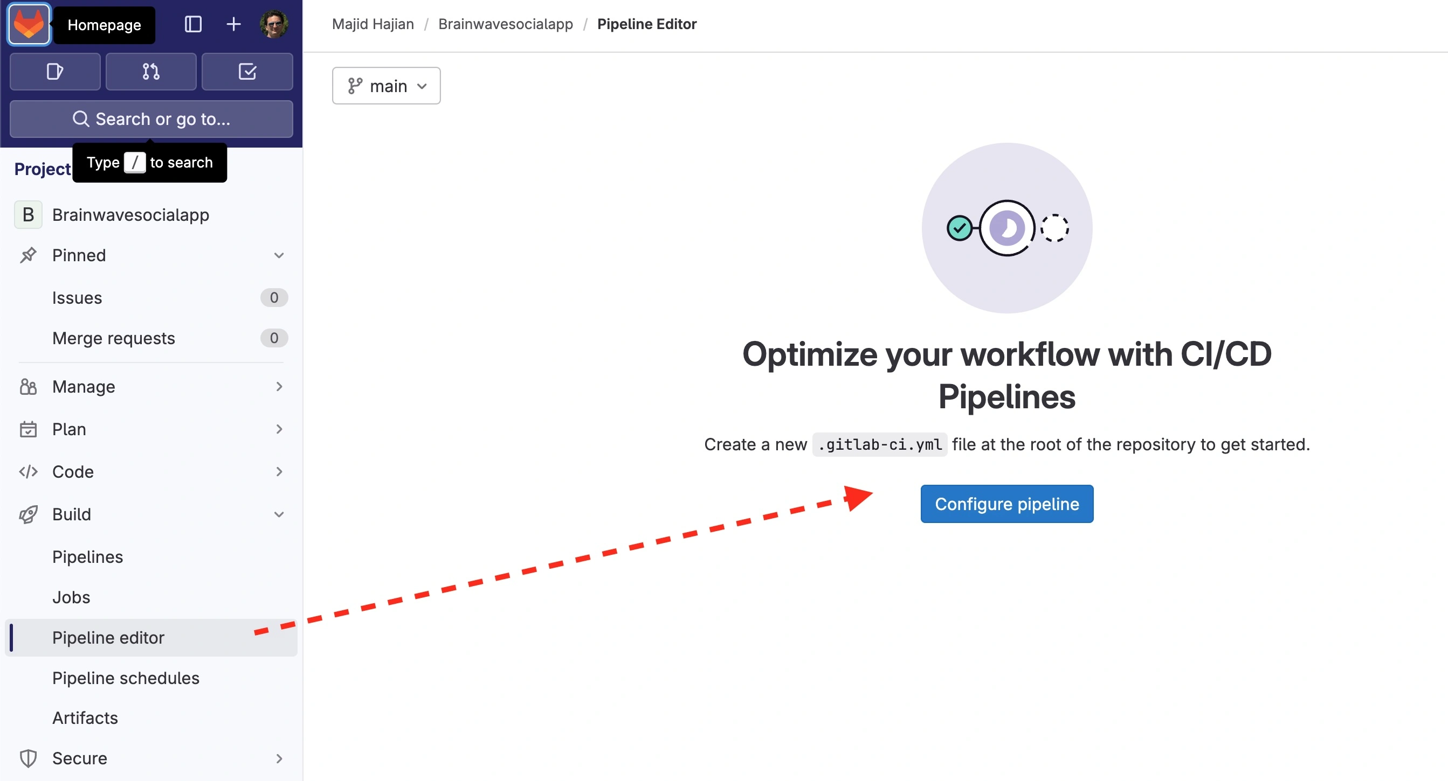Open assigned issues shortcut icon
Image resolution: width=1448 pixels, height=781 pixels.
[55, 72]
